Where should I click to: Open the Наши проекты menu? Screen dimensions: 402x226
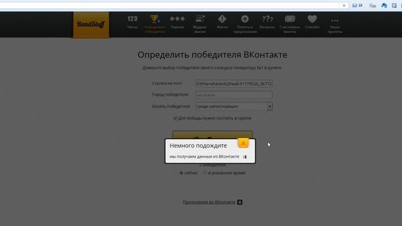(x=335, y=25)
